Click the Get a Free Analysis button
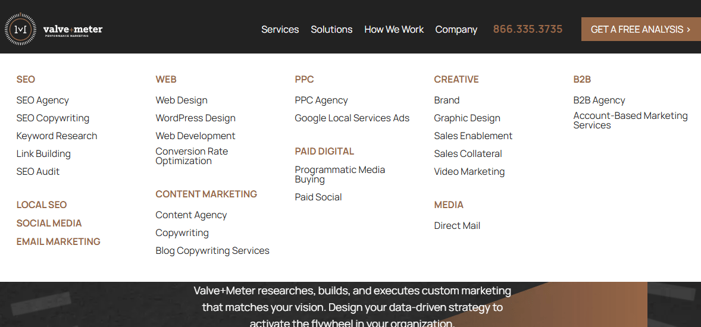The width and height of the screenshot is (701, 327). click(641, 30)
